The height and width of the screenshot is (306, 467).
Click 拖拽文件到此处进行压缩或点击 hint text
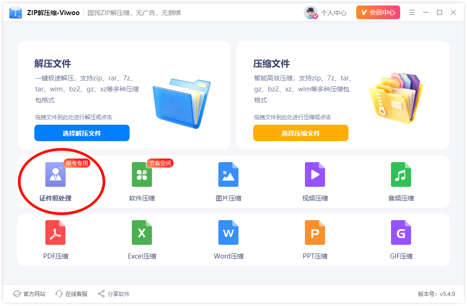(293, 117)
